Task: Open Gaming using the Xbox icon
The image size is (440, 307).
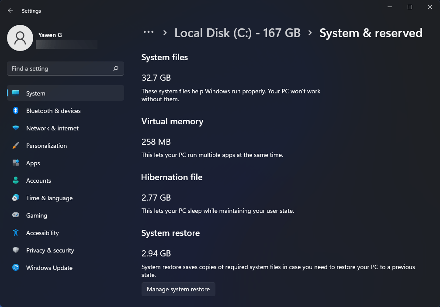Action: tap(16, 215)
